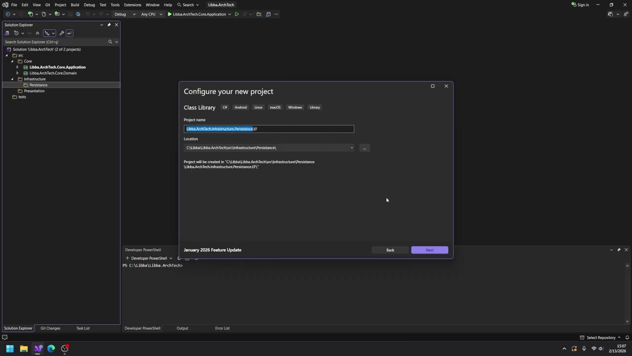The height and width of the screenshot is (356, 632).
Task: Open Solution Explorer search options dropdown
Action: pos(117,42)
